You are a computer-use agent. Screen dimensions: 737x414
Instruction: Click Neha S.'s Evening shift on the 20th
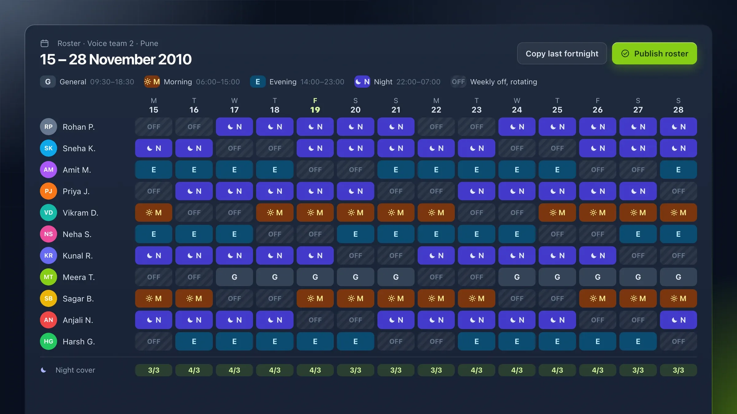pyautogui.click(x=355, y=234)
